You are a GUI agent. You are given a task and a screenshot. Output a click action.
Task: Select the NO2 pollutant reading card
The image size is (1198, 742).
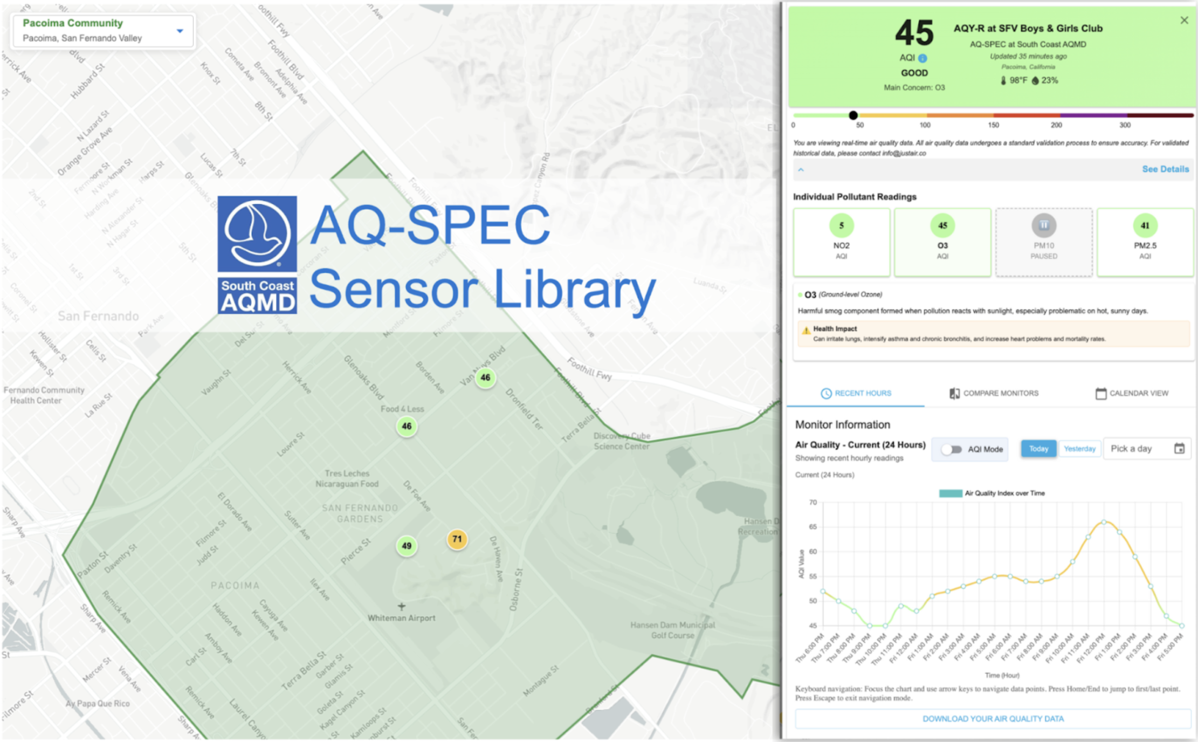coord(841,242)
